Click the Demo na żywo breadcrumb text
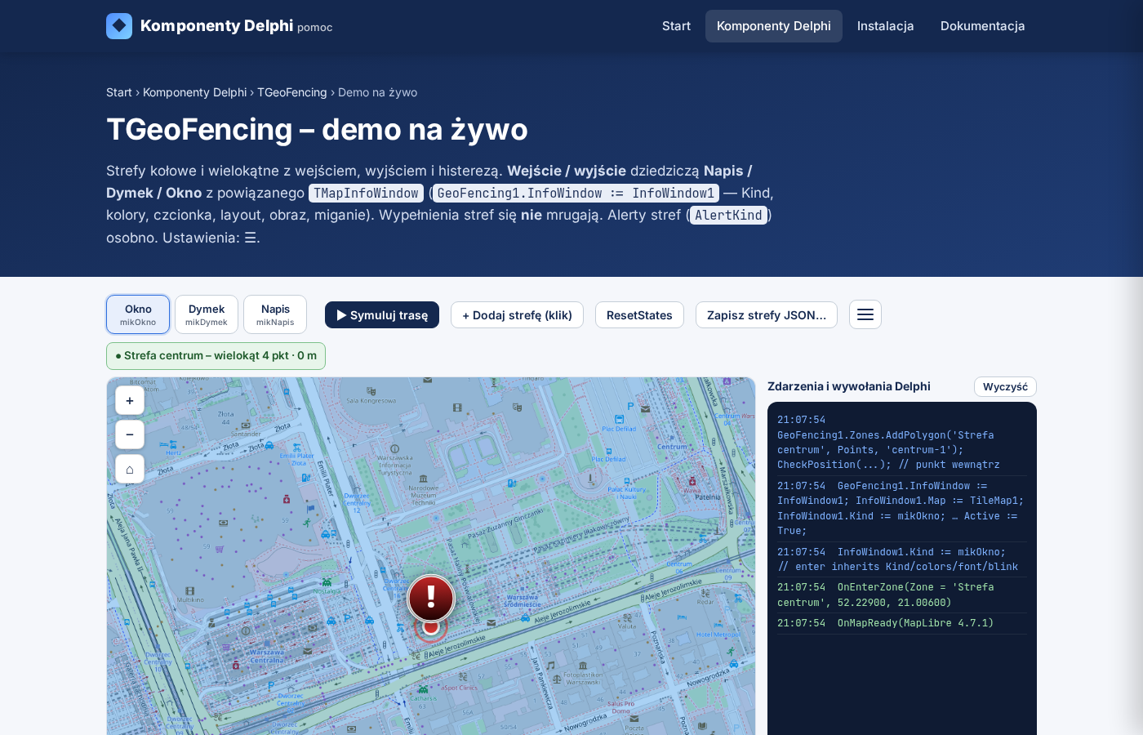The width and height of the screenshot is (1143, 735). [377, 92]
